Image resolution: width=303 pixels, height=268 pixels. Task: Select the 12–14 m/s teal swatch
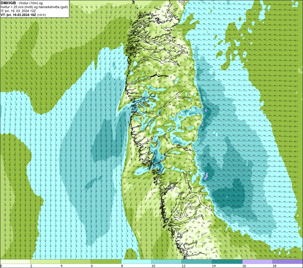197,261
